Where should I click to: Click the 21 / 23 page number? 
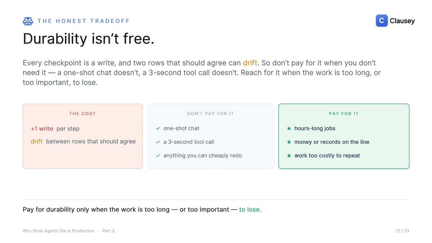[402, 231]
